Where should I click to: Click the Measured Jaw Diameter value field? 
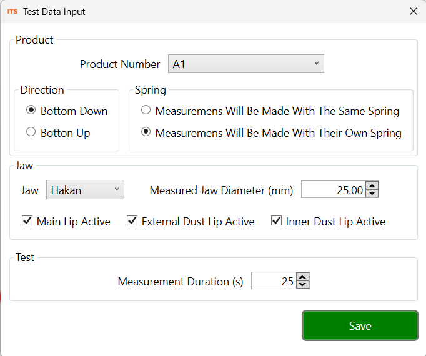tap(332, 190)
